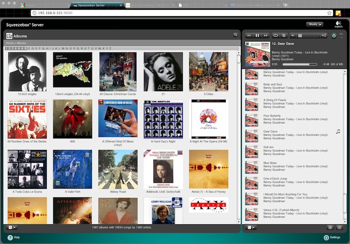Seek within the song progress bar

click(300, 64)
